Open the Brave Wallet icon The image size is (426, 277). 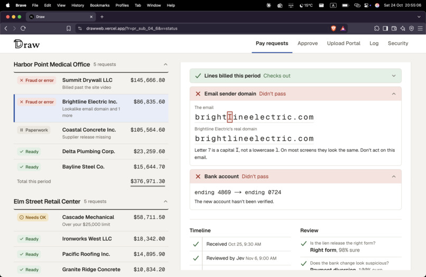point(394,28)
